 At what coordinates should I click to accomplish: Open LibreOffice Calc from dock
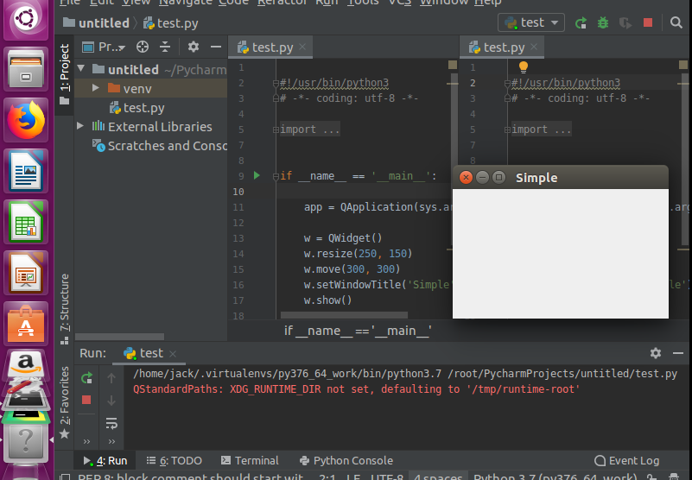26,222
